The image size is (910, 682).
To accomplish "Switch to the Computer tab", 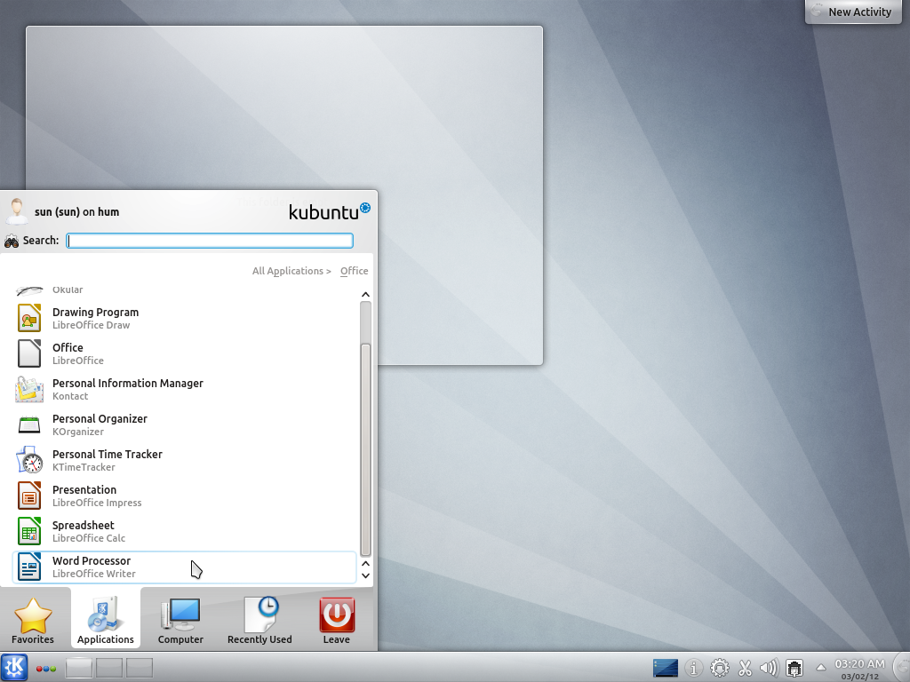I will click(180, 619).
